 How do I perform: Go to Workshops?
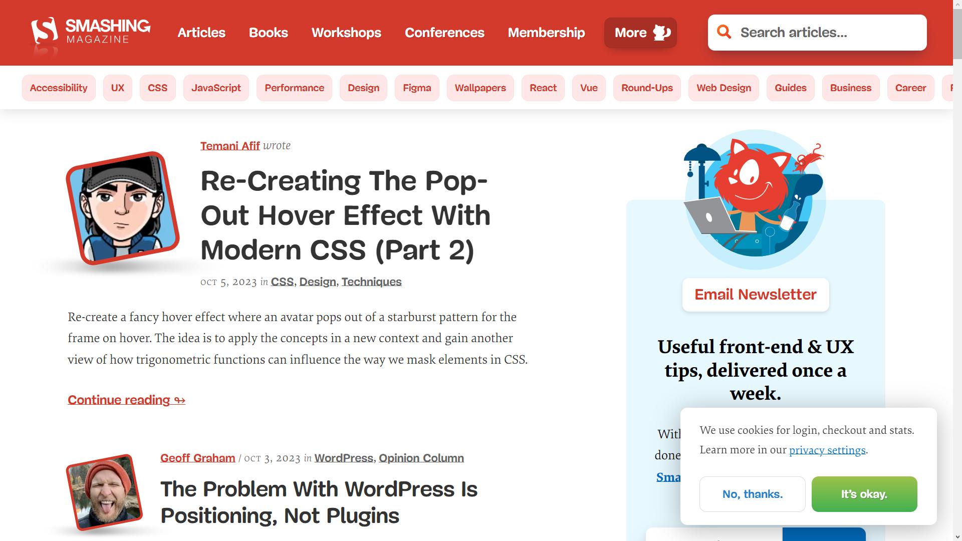coord(346,33)
